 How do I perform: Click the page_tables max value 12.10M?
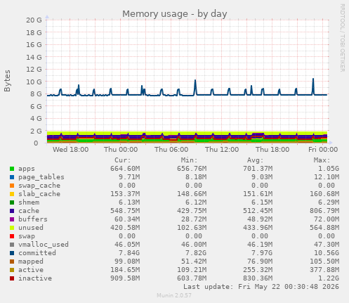[327, 177]
